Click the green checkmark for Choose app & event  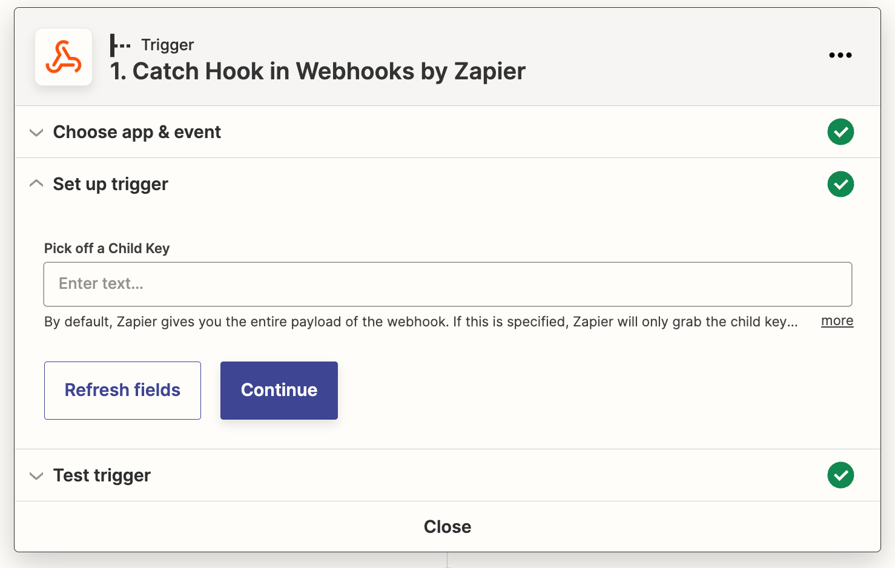[841, 132]
